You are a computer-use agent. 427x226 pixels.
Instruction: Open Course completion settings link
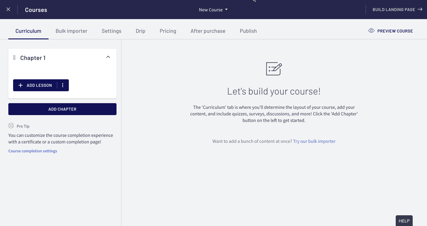(x=33, y=151)
